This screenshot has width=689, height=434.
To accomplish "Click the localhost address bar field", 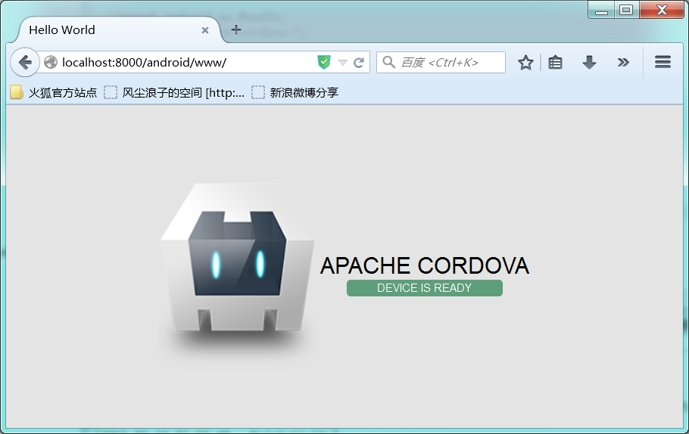I will tap(188, 62).
